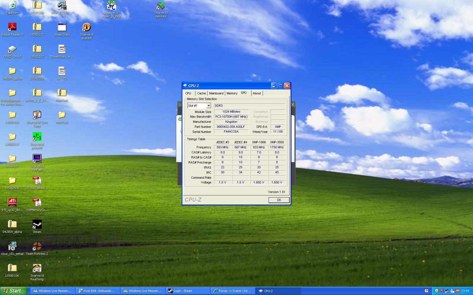Click the CPU-Z taskbar button
473x295 pixels.
coord(278,291)
